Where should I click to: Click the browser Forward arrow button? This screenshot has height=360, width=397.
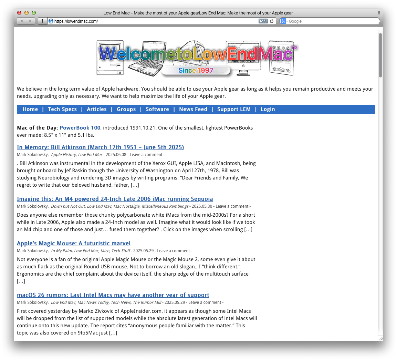coord(30,21)
